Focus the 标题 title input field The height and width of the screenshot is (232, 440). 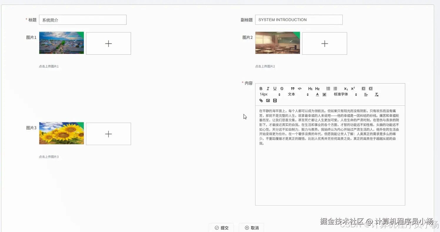(83, 20)
